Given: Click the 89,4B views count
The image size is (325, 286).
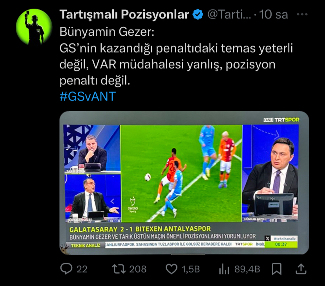Looking at the screenshot, I should (x=247, y=269).
